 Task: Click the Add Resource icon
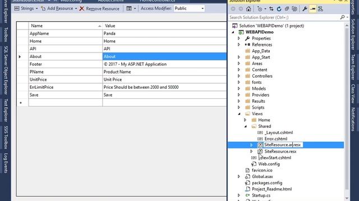(x=43, y=8)
